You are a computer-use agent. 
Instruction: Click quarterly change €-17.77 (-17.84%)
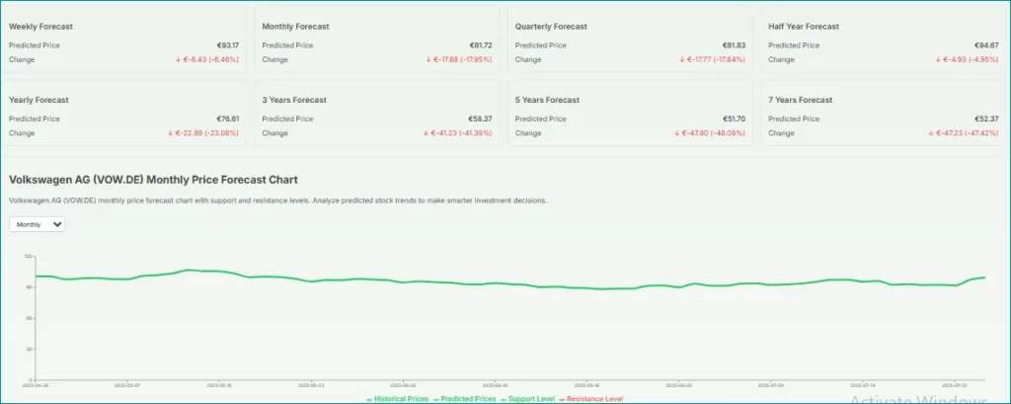[x=712, y=59]
